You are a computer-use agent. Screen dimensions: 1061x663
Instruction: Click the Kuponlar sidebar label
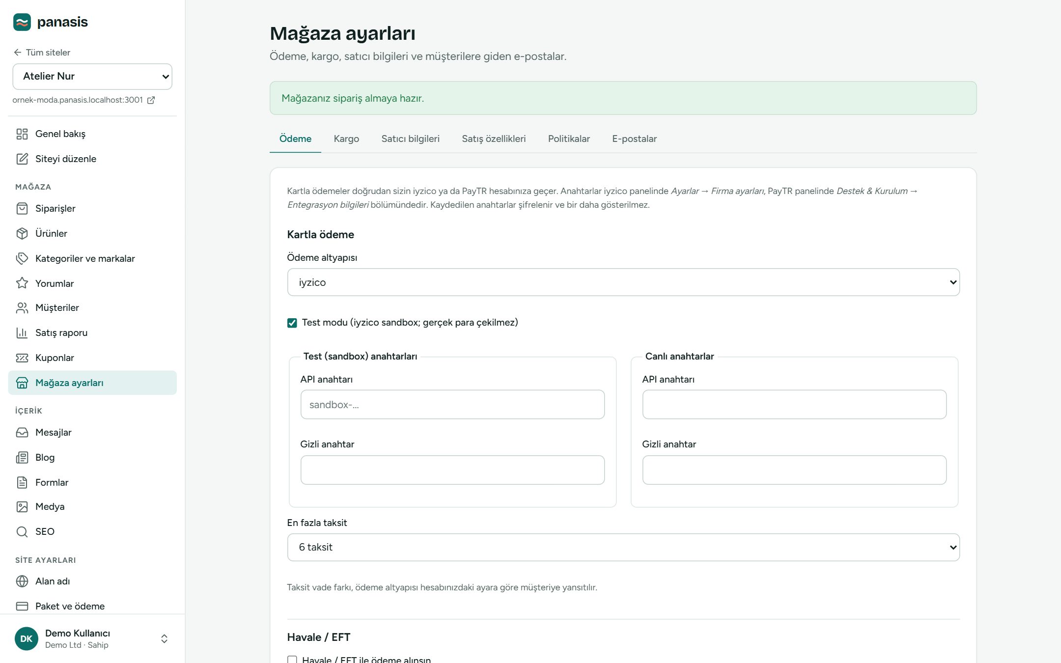tap(55, 358)
